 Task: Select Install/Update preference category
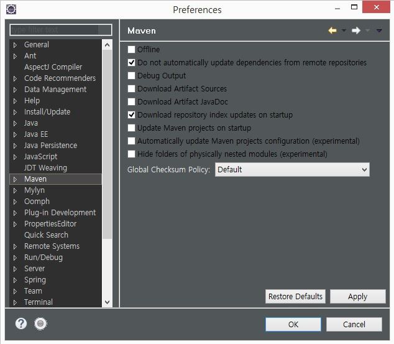click(47, 112)
